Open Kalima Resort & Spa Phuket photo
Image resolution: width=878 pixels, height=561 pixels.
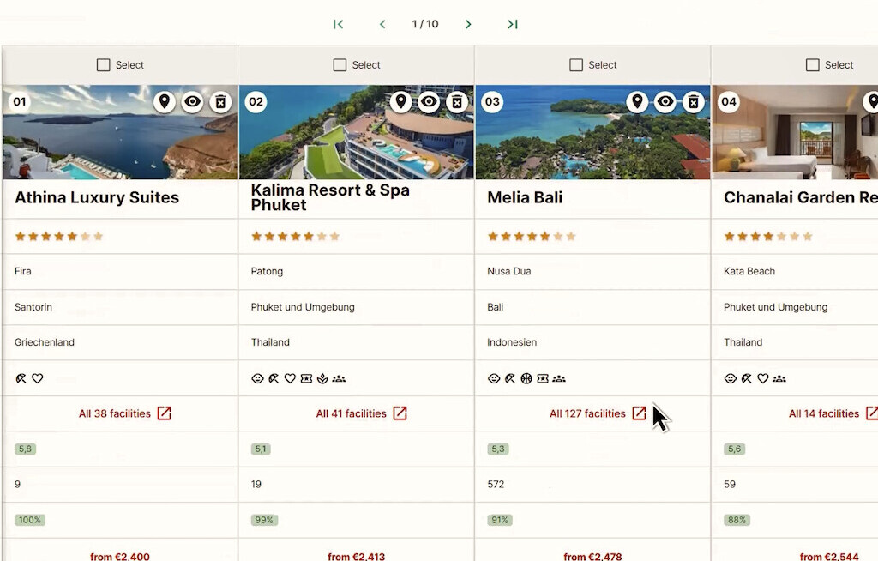click(x=356, y=132)
